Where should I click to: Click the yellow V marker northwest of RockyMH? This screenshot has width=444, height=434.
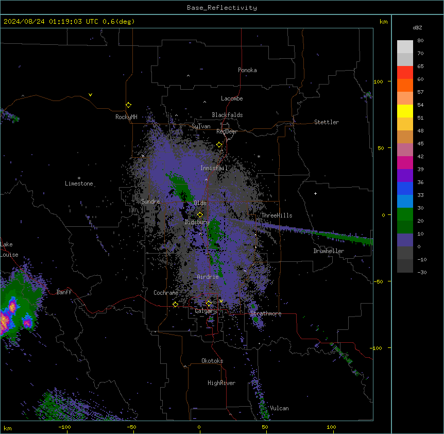(x=90, y=95)
